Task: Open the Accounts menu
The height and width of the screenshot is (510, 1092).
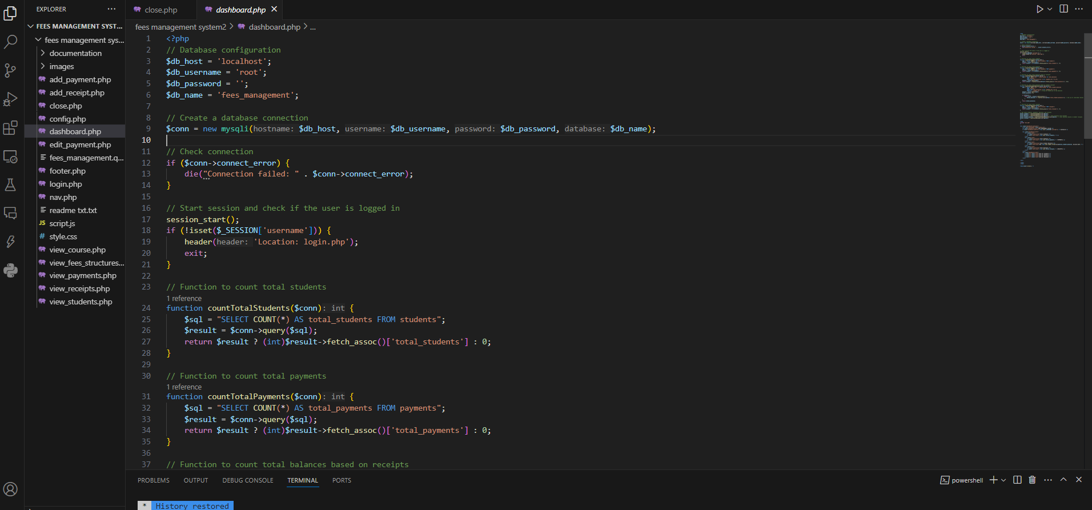Action: (10, 489)
